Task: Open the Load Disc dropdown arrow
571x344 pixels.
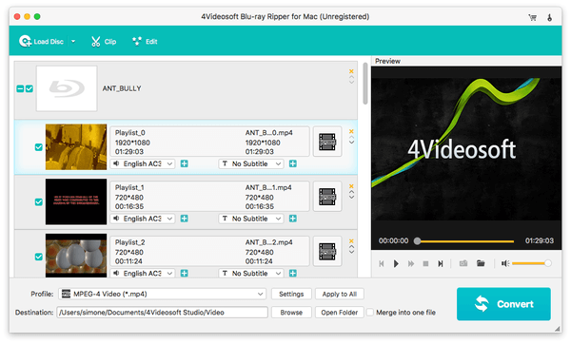Action: pos(73,42)
